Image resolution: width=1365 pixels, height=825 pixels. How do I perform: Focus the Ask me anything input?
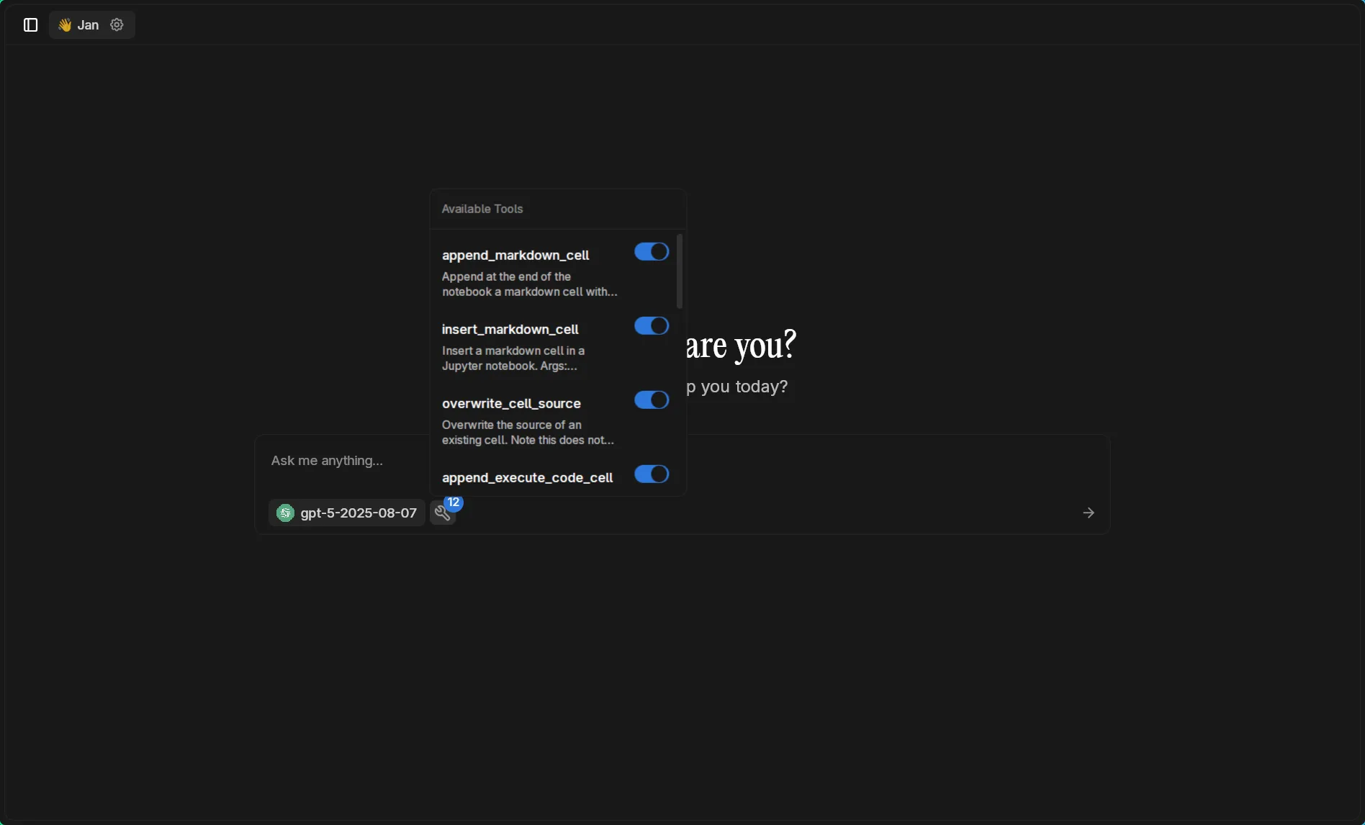pos(338,461)
